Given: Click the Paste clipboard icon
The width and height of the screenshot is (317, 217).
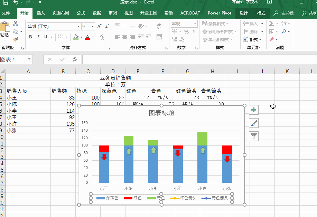Looking at the screenshot, I should [5, 27].
